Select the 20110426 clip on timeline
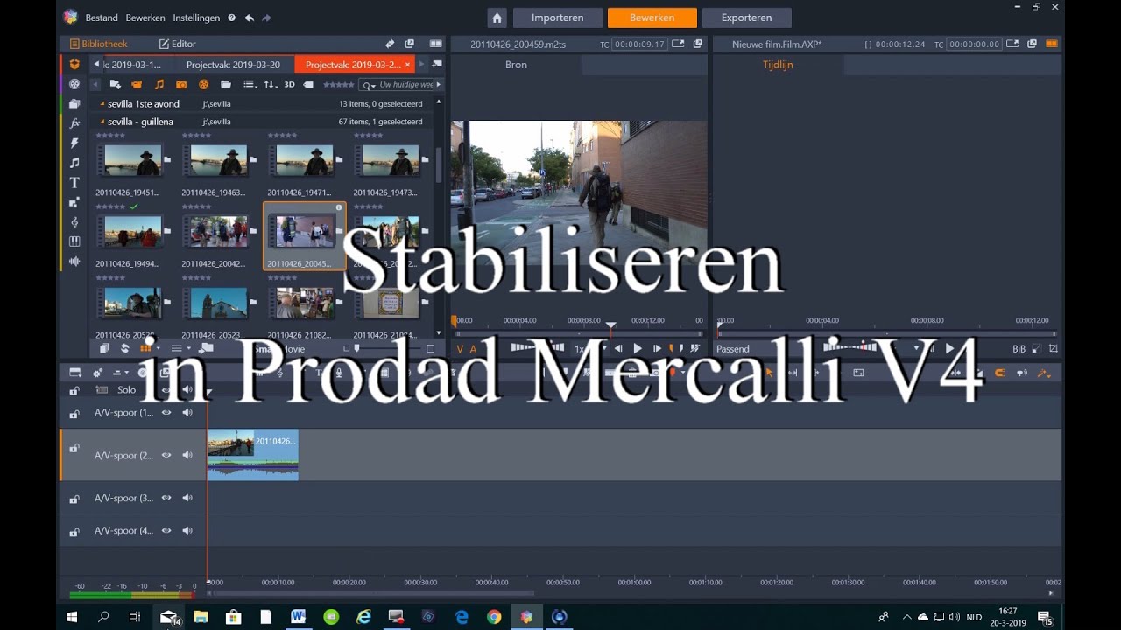Image resolution: width=1121 pixels, height=630 pixels. pyautogui.click(x=253, y=454)
